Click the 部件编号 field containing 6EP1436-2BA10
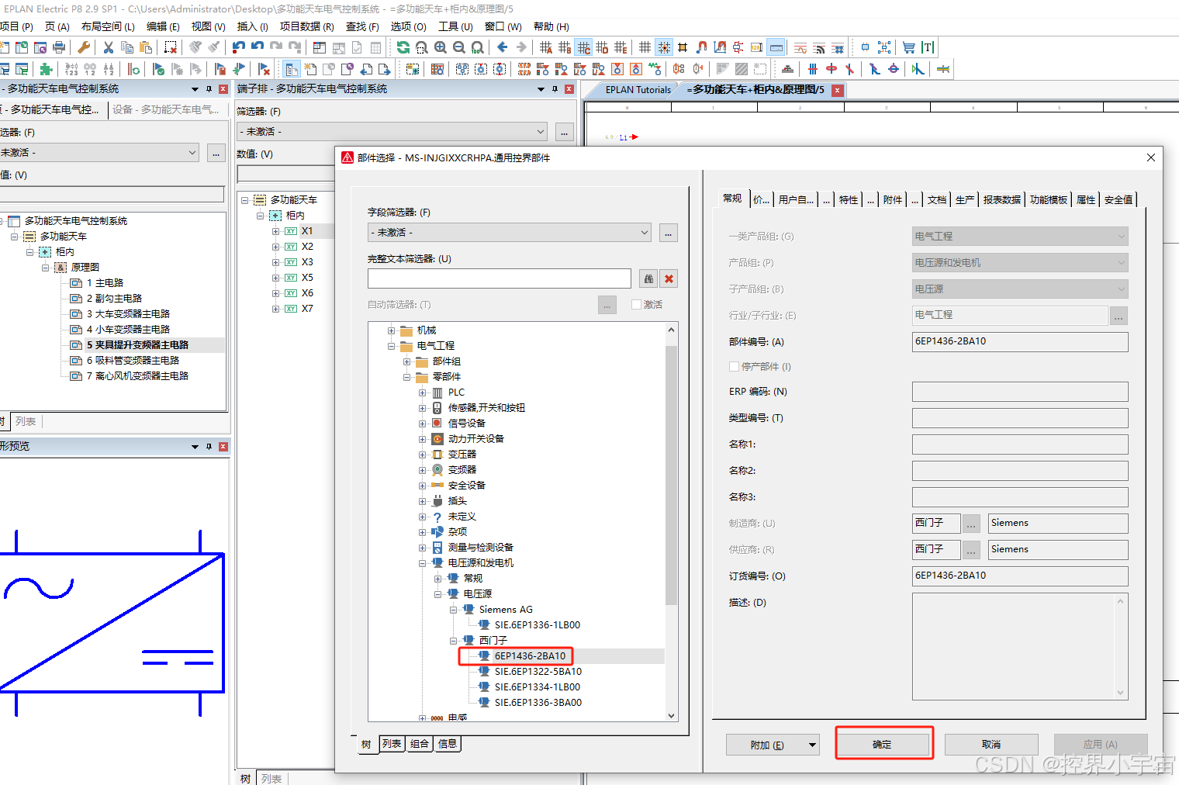Image resolution: width=1179 pixels, height=785 pixels. click(x=1020, y=341)
